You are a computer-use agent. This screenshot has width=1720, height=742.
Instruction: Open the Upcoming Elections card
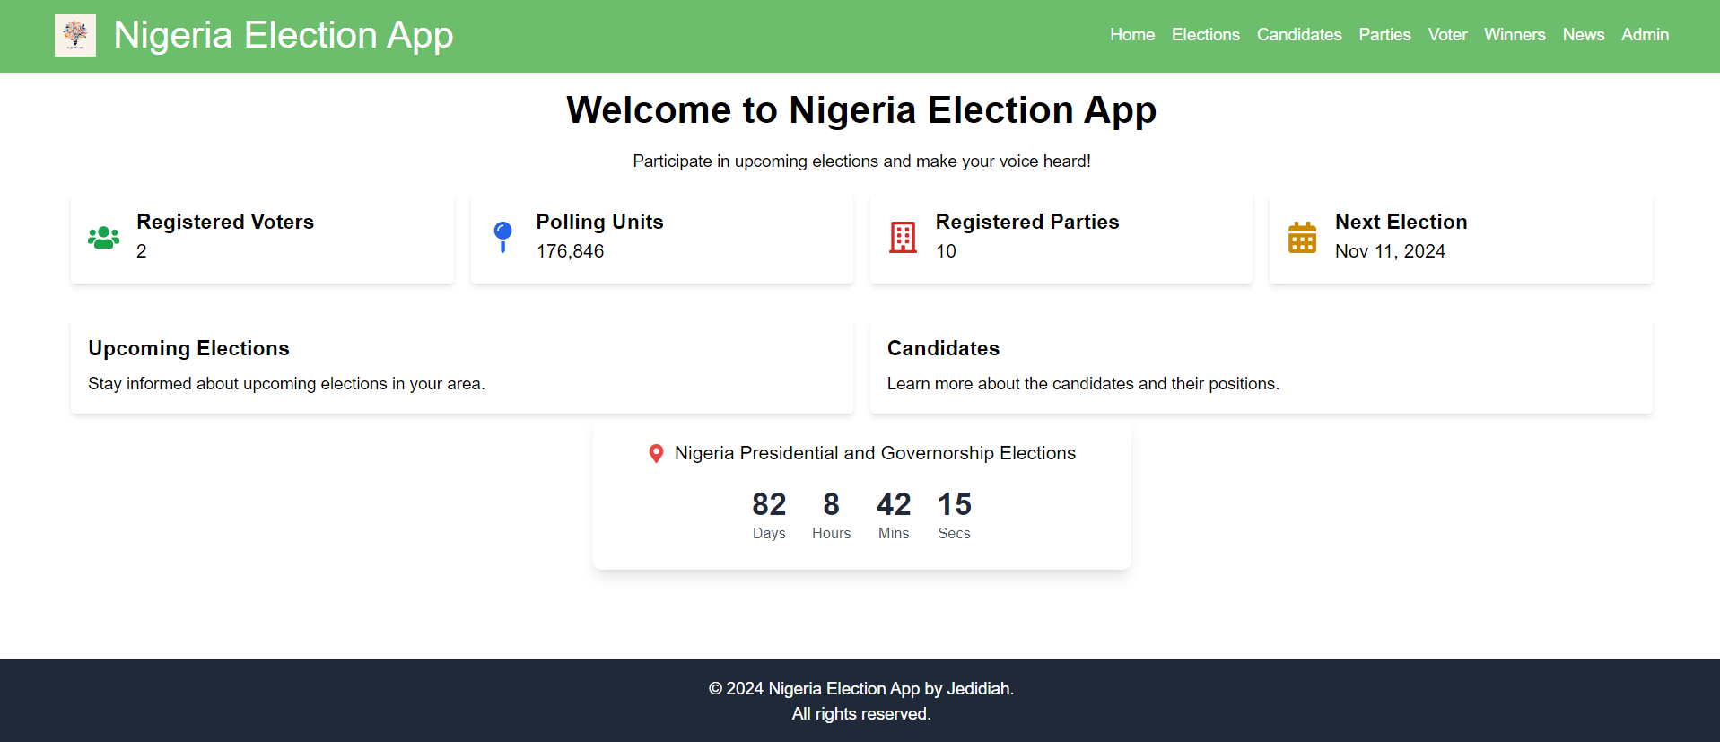462,367
